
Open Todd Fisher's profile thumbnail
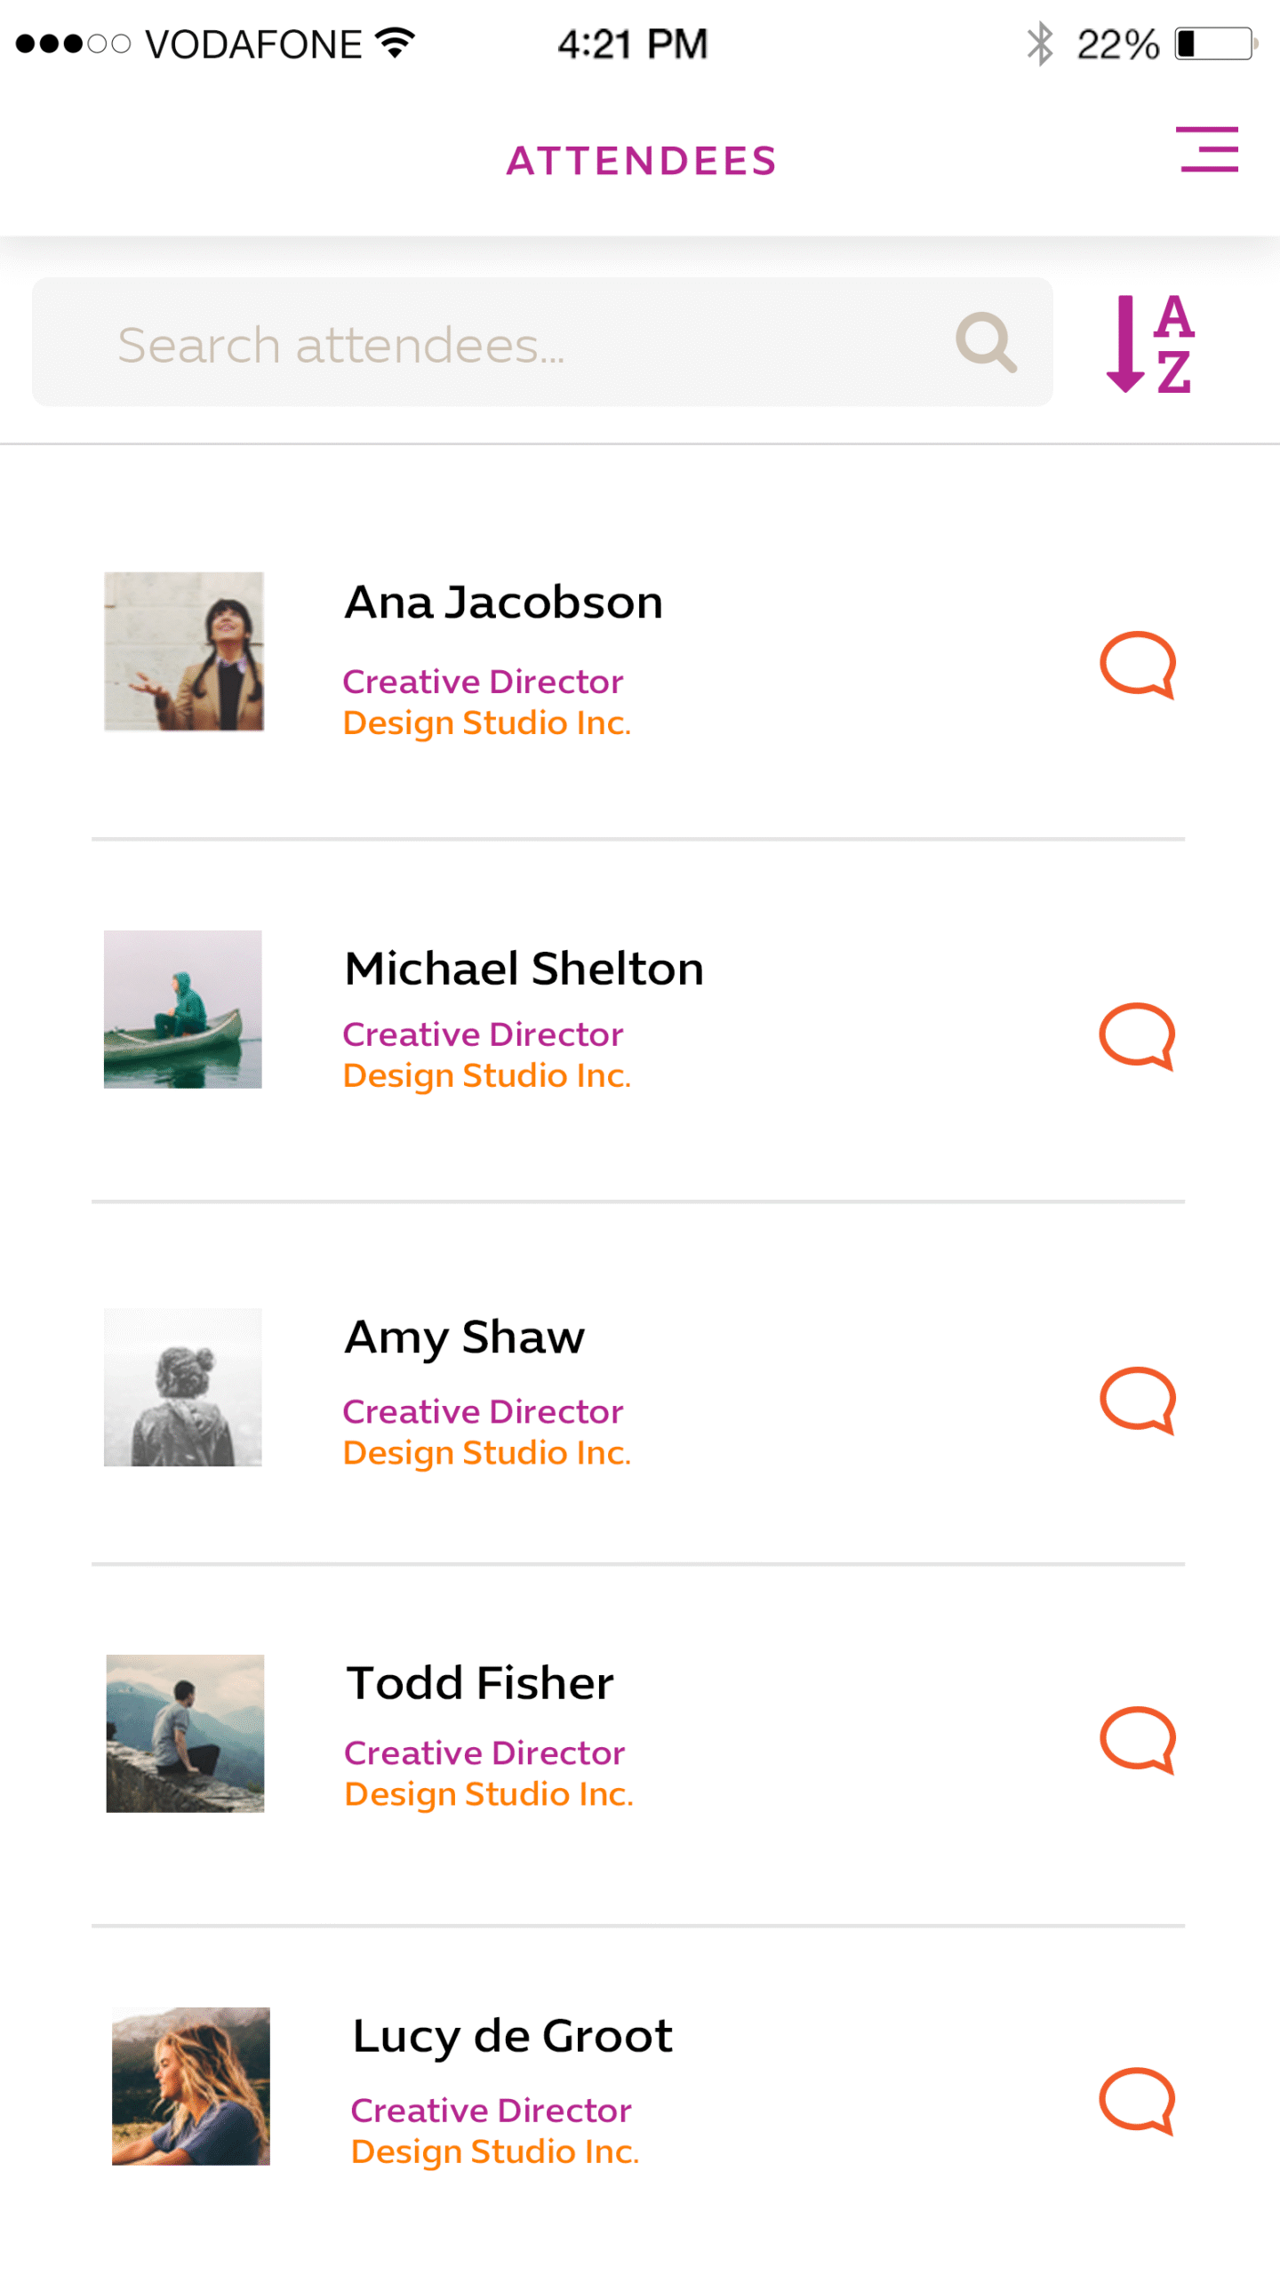click(x=185, y=1733)
